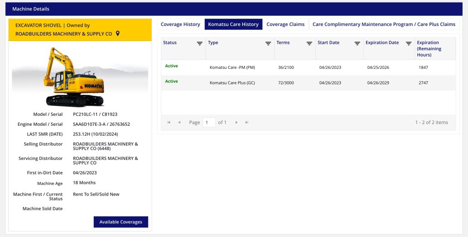Viewport: 468px width, 237px height.
Task: Go to the previous page of results
Action: click(x=179, y=122)
